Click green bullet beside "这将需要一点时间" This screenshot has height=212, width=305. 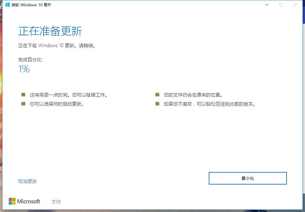pyautogui.click(x=23, y=95)
